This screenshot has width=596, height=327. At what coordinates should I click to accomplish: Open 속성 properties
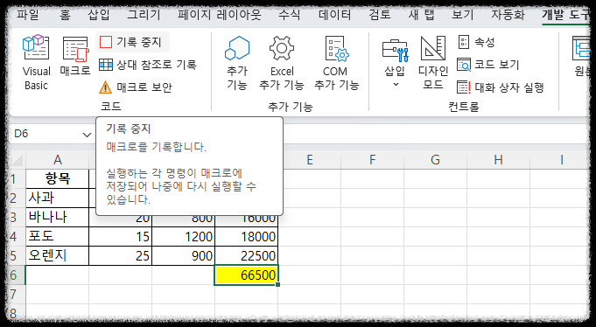(476, 42)
